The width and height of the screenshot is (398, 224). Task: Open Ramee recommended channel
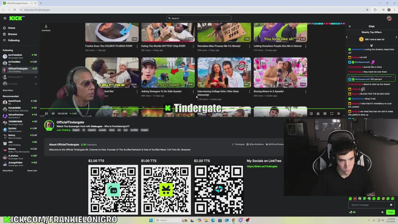(x=20, y=150)
